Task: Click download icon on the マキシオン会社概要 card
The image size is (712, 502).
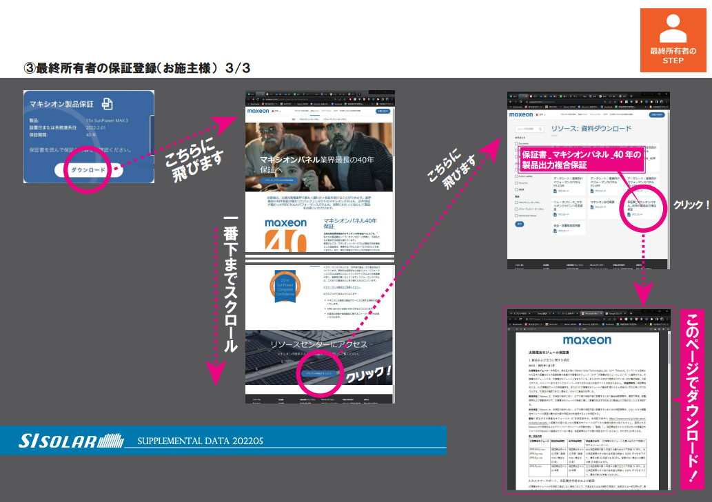Action: coord(592,207)
